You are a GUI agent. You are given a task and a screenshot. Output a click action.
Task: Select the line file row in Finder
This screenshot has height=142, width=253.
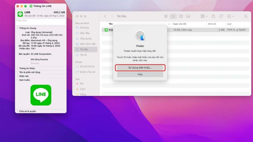175,30
